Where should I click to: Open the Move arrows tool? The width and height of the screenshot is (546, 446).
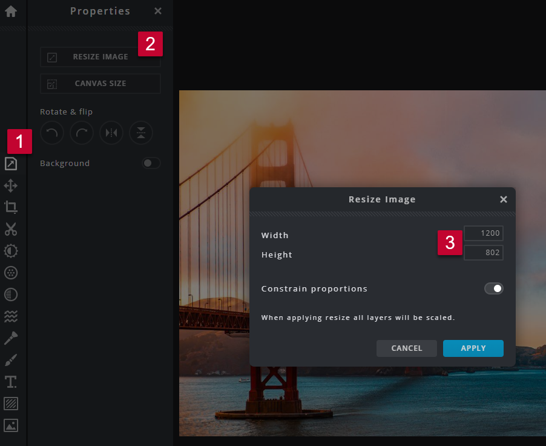point(11,185)
